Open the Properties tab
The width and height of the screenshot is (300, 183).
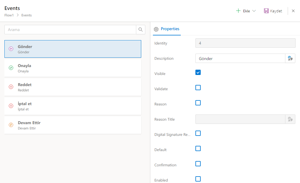click(167, 29)
